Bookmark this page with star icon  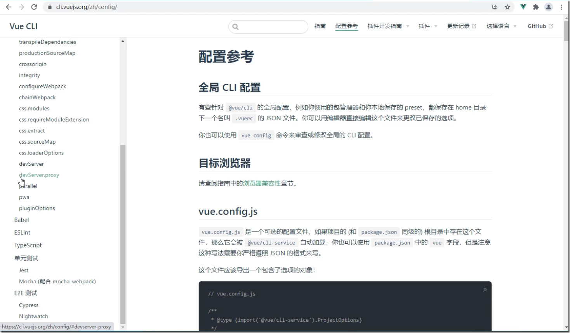(507, 7)
